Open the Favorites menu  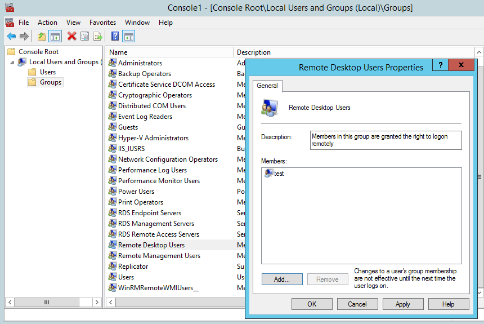click(103, 23)
